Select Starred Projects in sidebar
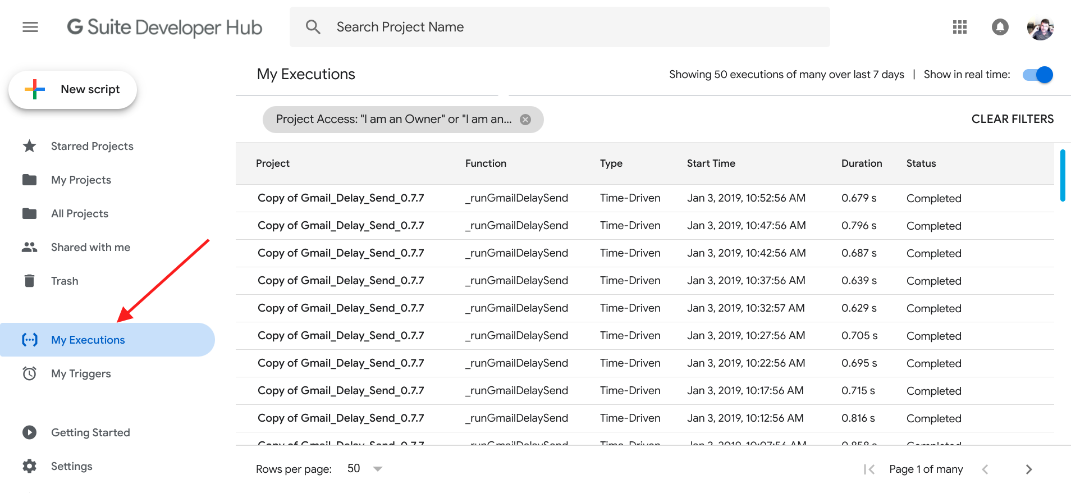Viewport: 1071px width, 493px height. (92, 146)
